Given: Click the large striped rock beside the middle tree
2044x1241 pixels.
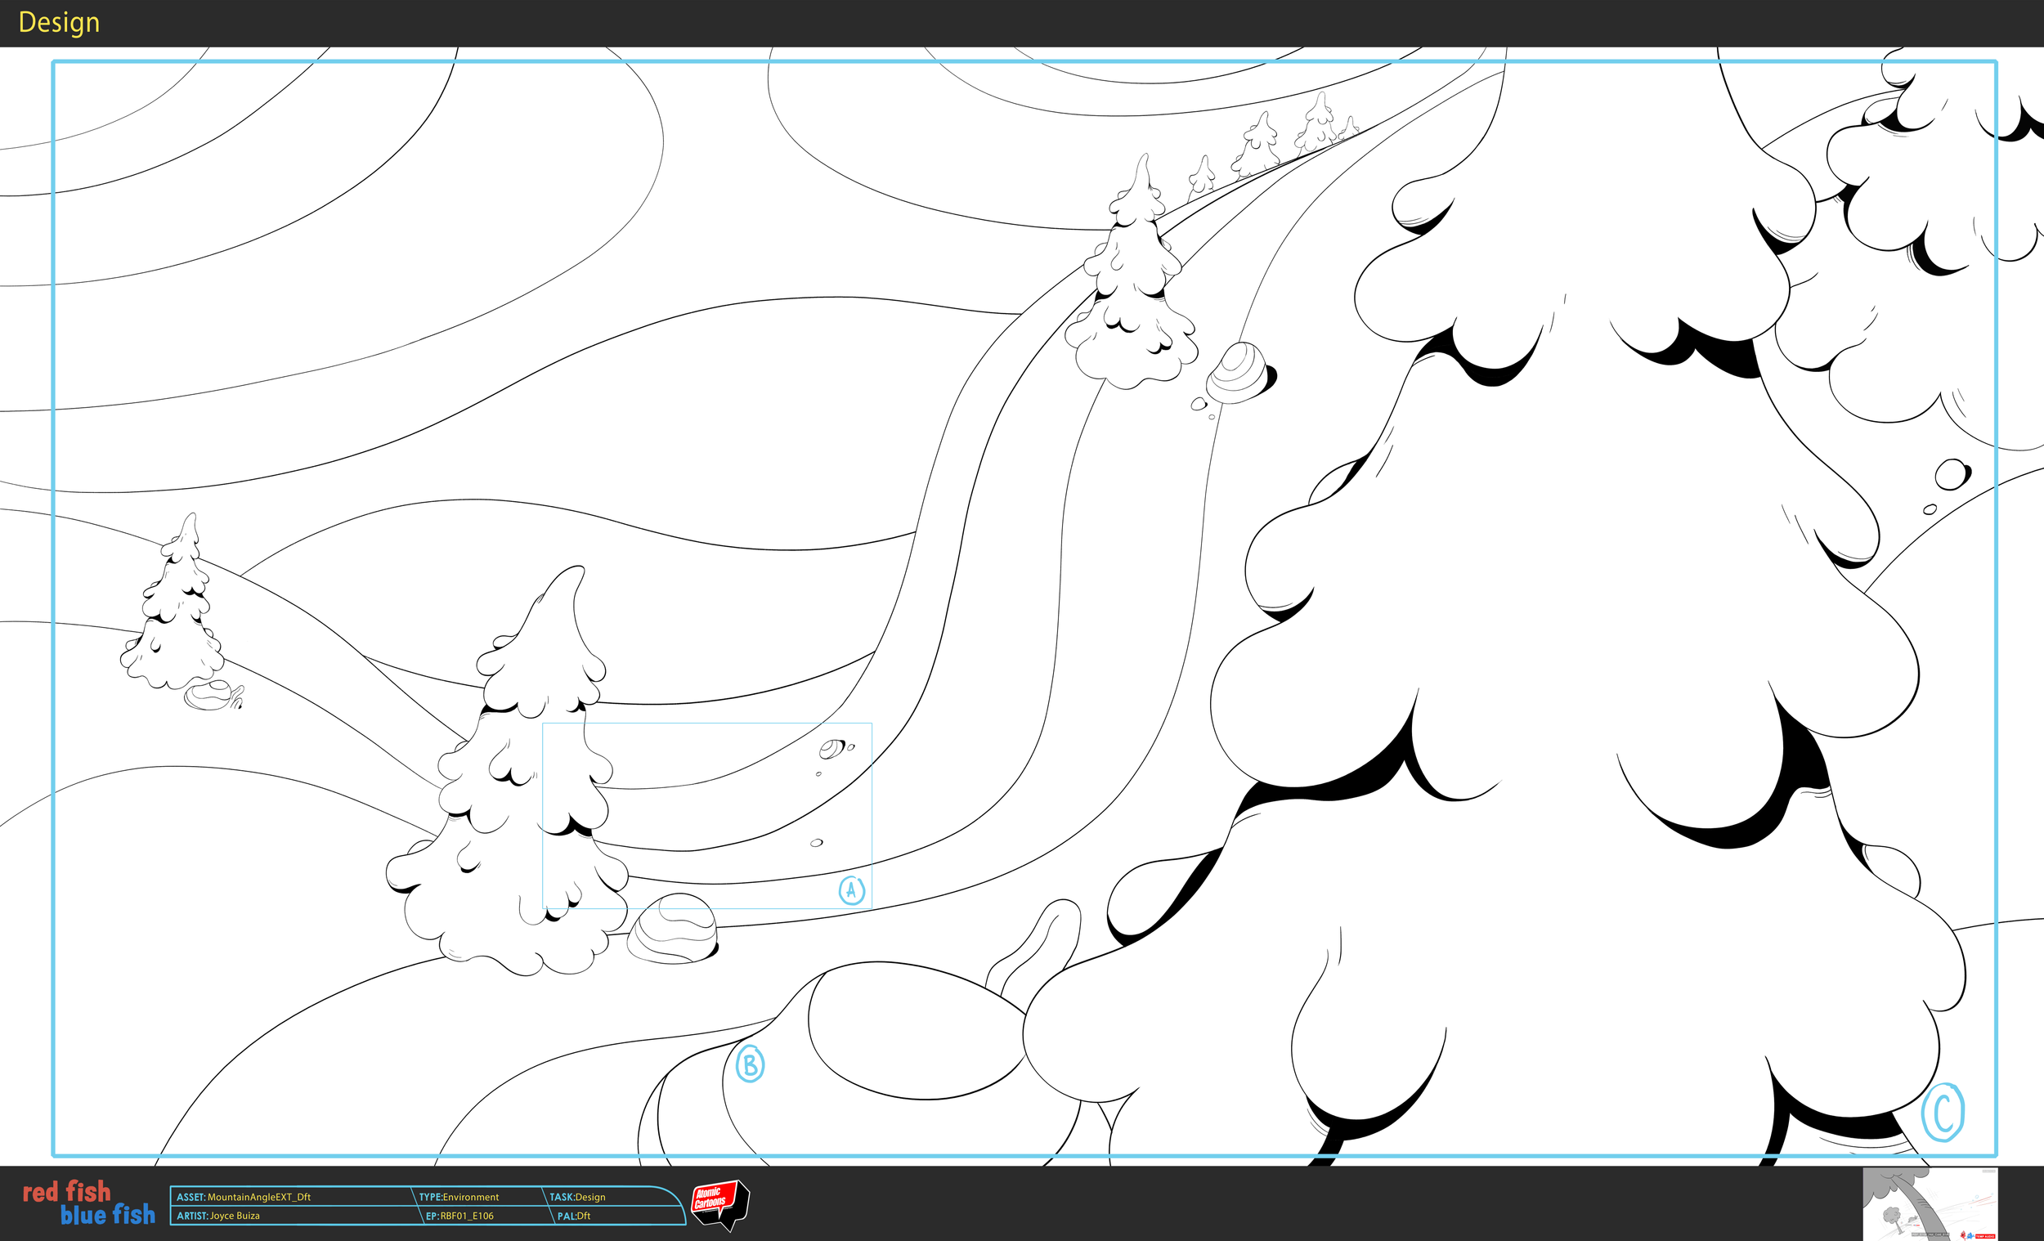Looking at the screenshot, I should pyautogui.click(x=673, y=929).
